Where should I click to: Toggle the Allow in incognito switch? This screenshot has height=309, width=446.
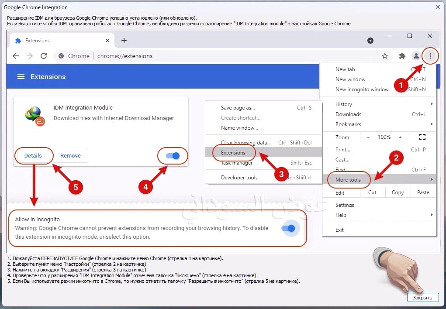288,228
